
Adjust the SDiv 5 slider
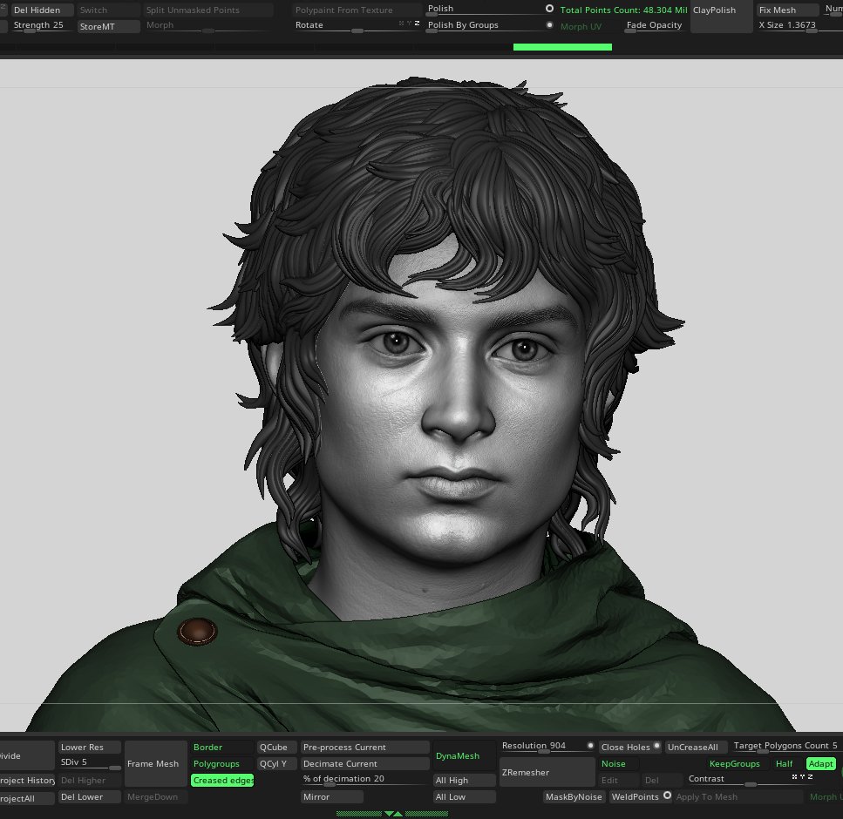click(x=90, y=763)
